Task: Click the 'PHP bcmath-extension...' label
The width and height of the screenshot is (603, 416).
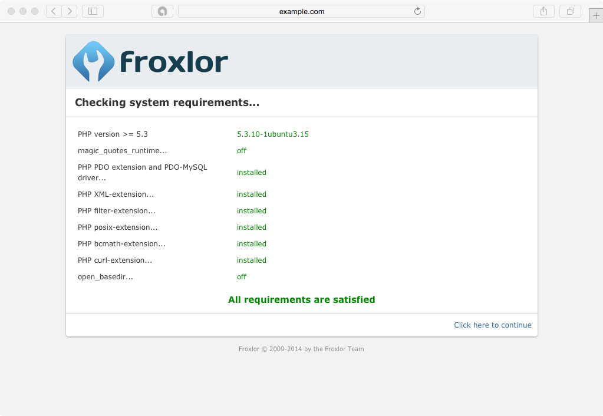Action: [121, 244]
